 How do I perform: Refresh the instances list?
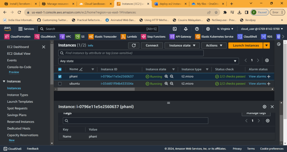click(134, 46)
